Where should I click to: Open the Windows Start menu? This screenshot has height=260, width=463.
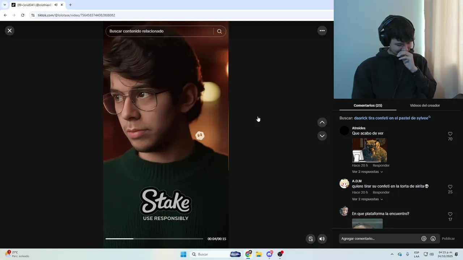pyautogui.click(x=183, y=254)
